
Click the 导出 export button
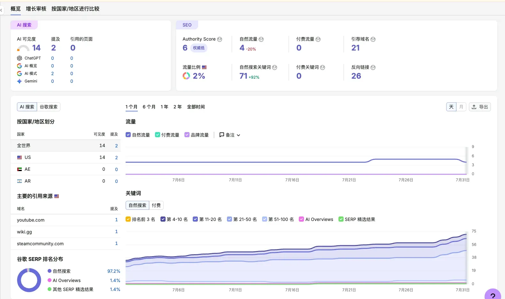click(x=480, y=107)
